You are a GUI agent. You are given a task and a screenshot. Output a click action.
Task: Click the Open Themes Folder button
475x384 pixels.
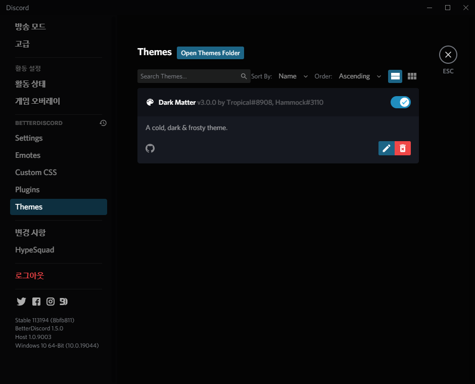point(210,53)
